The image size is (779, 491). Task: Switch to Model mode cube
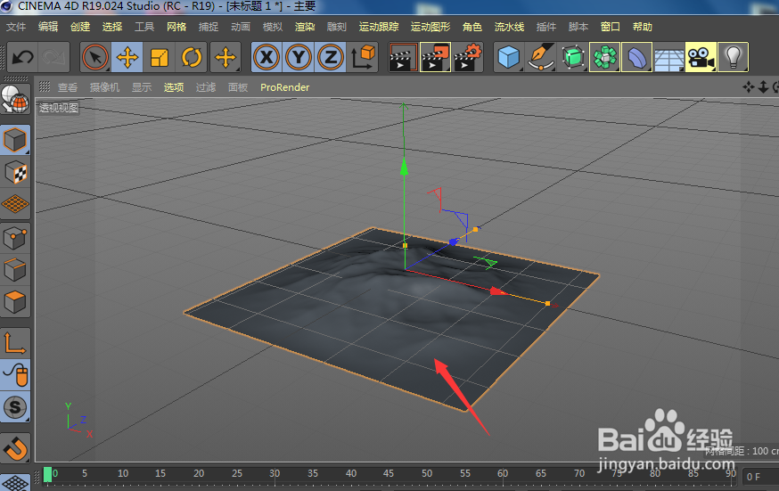click(x=15, y=140)
